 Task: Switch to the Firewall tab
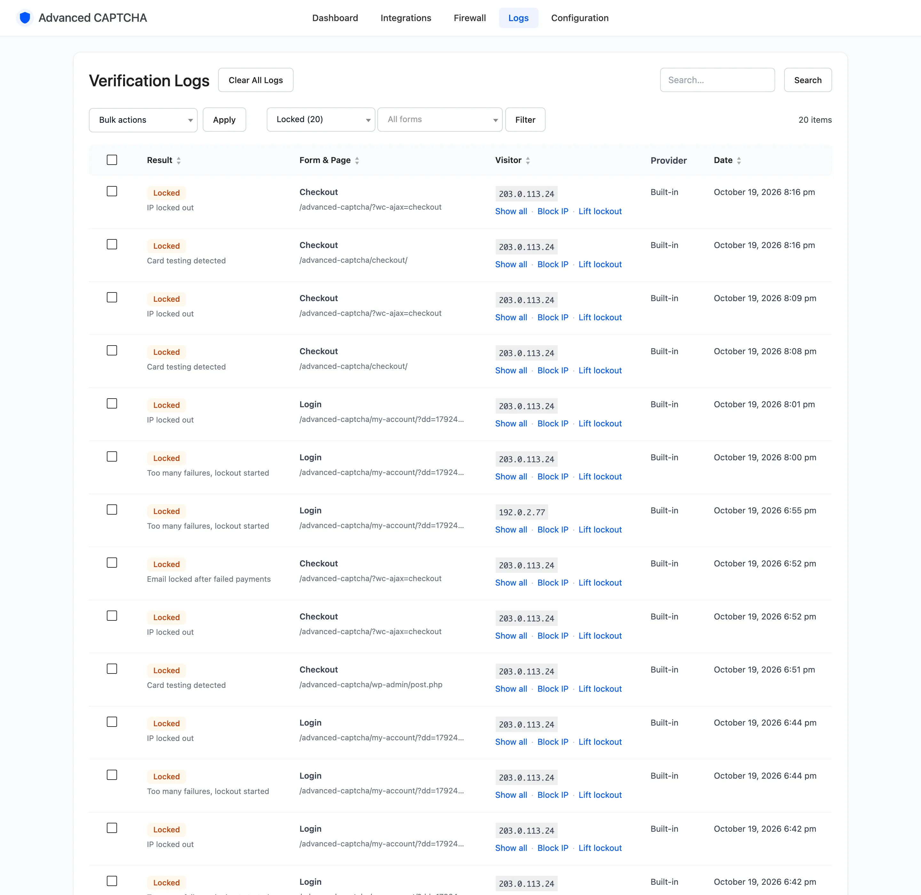tap(469, 18)
